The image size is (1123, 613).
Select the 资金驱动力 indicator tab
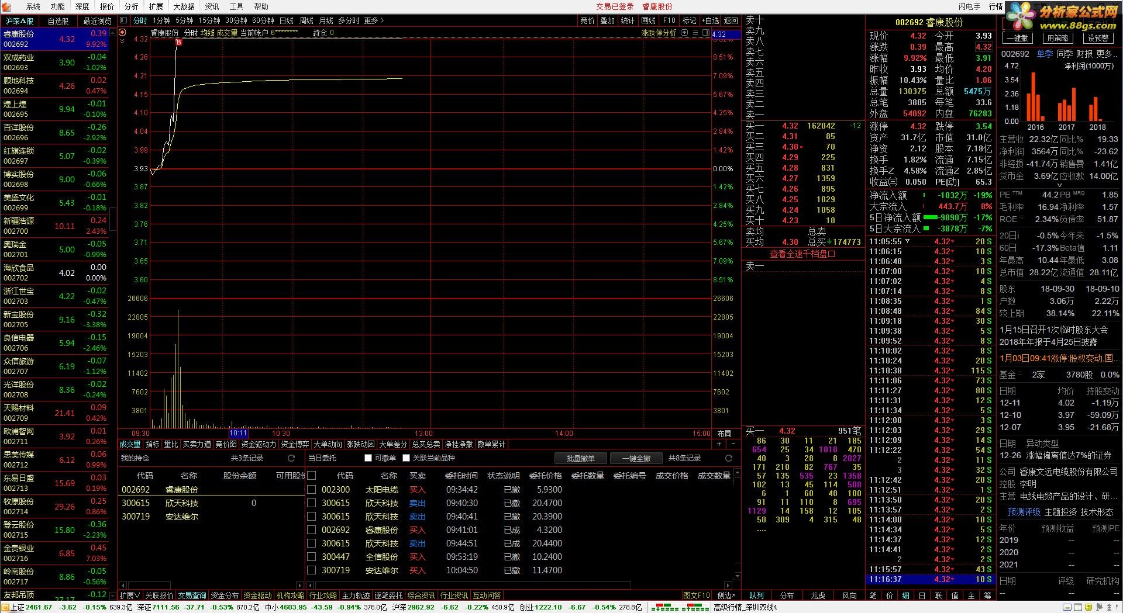click(x=259, y=444)
